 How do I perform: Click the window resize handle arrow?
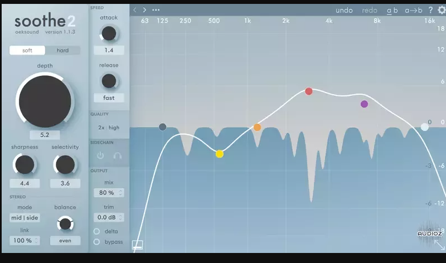pyautogui.click(x=440, y=245)
